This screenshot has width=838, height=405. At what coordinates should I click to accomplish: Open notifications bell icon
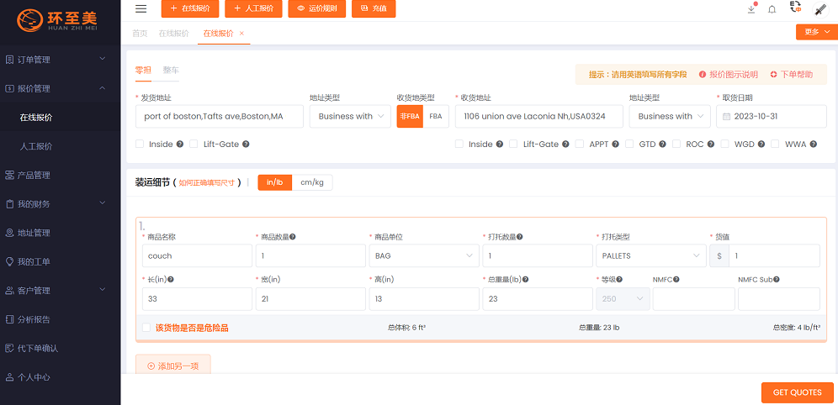[772, 9]
